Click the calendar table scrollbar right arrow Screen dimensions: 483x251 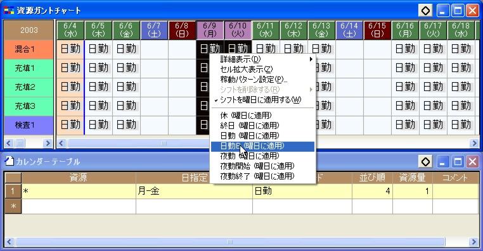coord(474,242)
